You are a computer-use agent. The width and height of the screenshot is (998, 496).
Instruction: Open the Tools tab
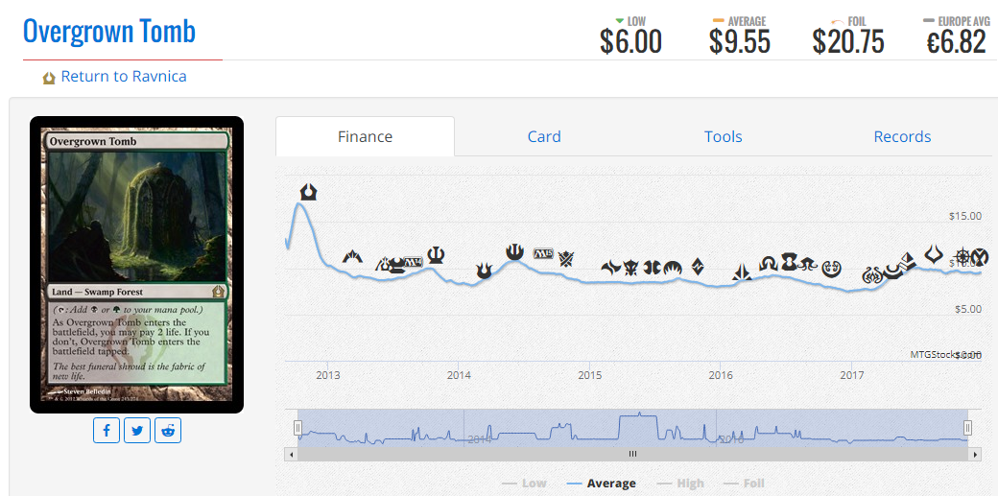point(723,136)
